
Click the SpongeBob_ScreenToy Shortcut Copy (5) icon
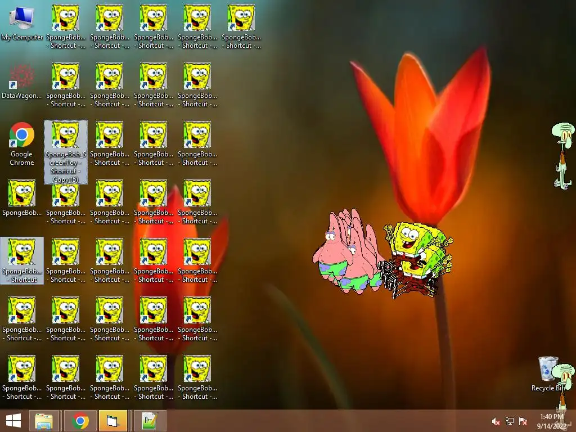point(66,152)
